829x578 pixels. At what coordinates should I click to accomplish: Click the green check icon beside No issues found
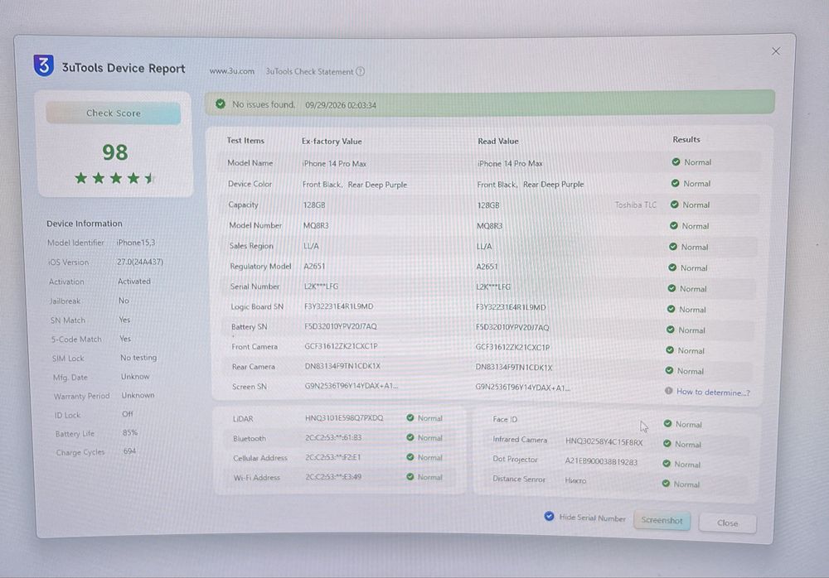[221, 104]
